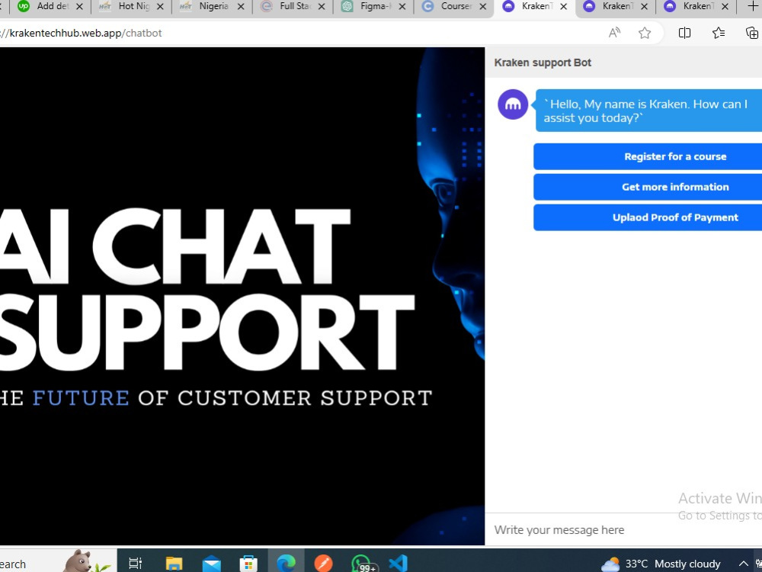Click the Kraken bot avatar in chat

point(513,104)
